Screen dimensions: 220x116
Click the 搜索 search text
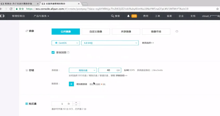point(117,16)
